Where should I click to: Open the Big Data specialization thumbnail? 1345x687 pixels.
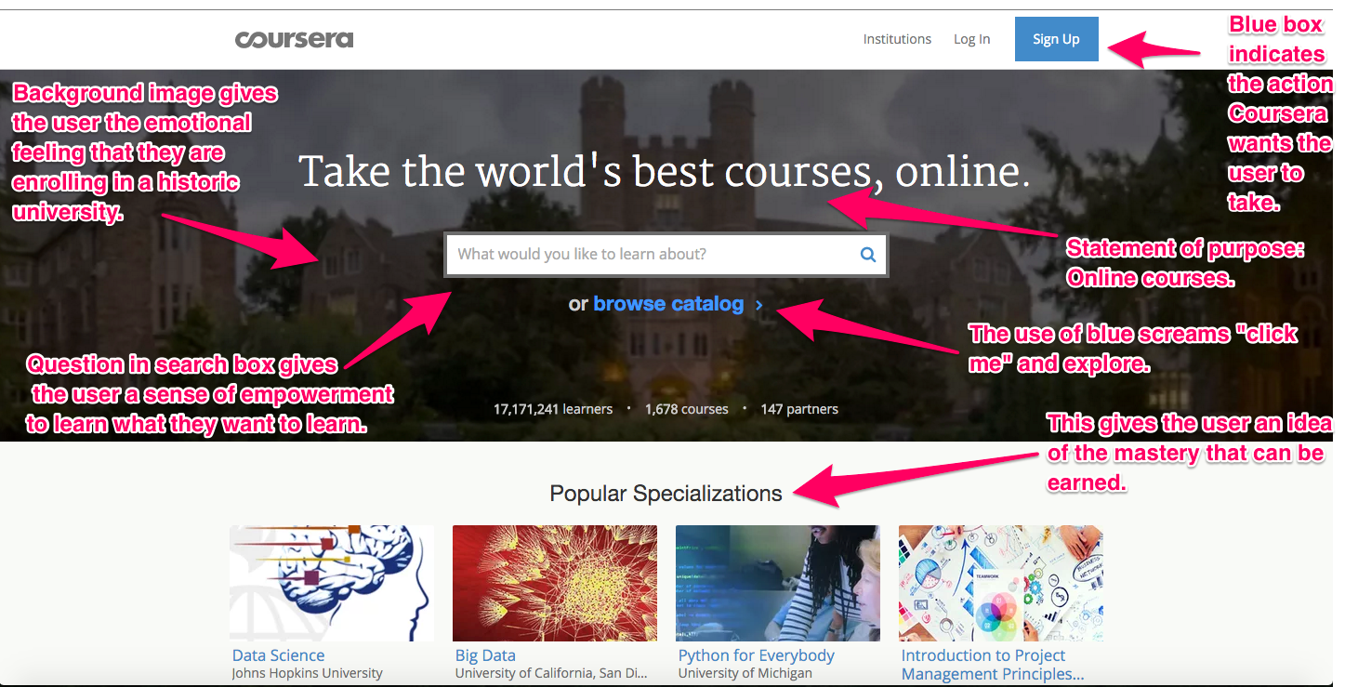tap(555, 583)
